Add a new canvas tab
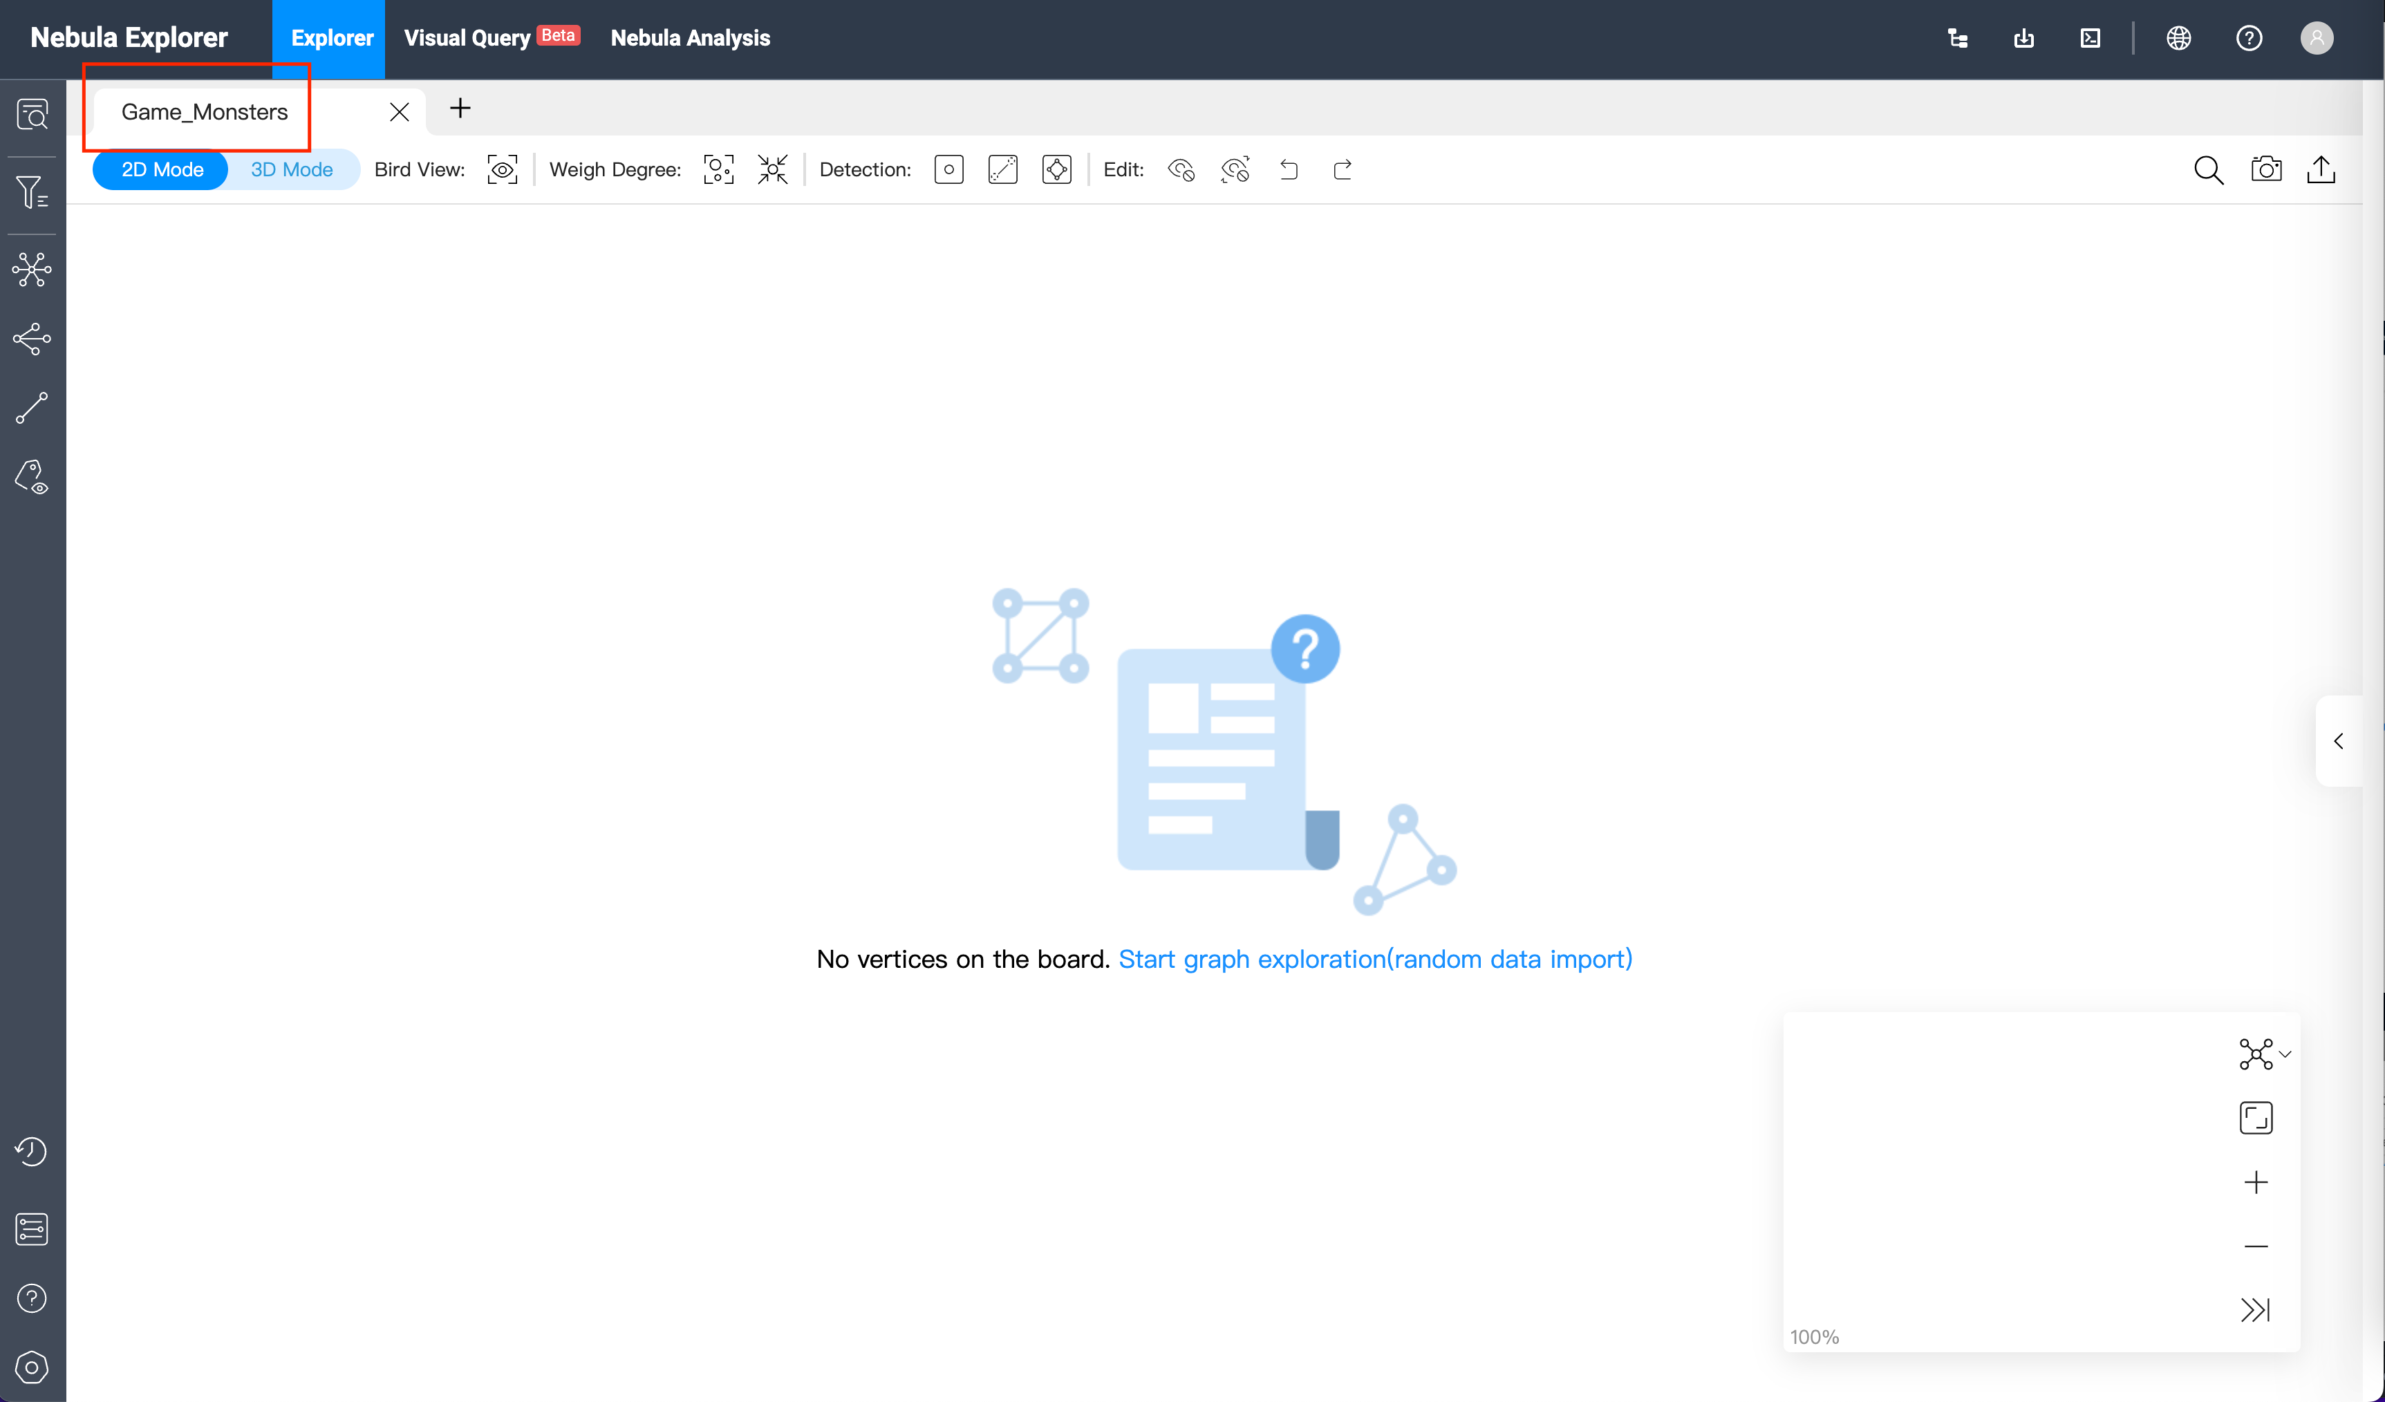 (x=460, y=109)
